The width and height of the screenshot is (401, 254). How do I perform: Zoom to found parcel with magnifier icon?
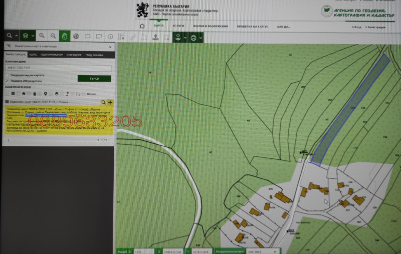pyautogui.click(x=104, y=102)
